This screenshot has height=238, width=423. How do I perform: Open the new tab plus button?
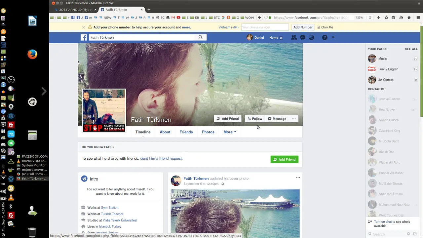149,10
